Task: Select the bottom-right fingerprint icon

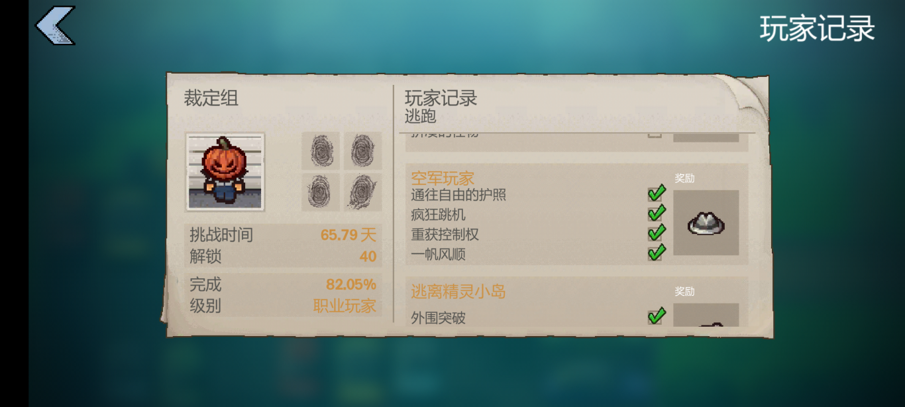Action: pos(362,192)
